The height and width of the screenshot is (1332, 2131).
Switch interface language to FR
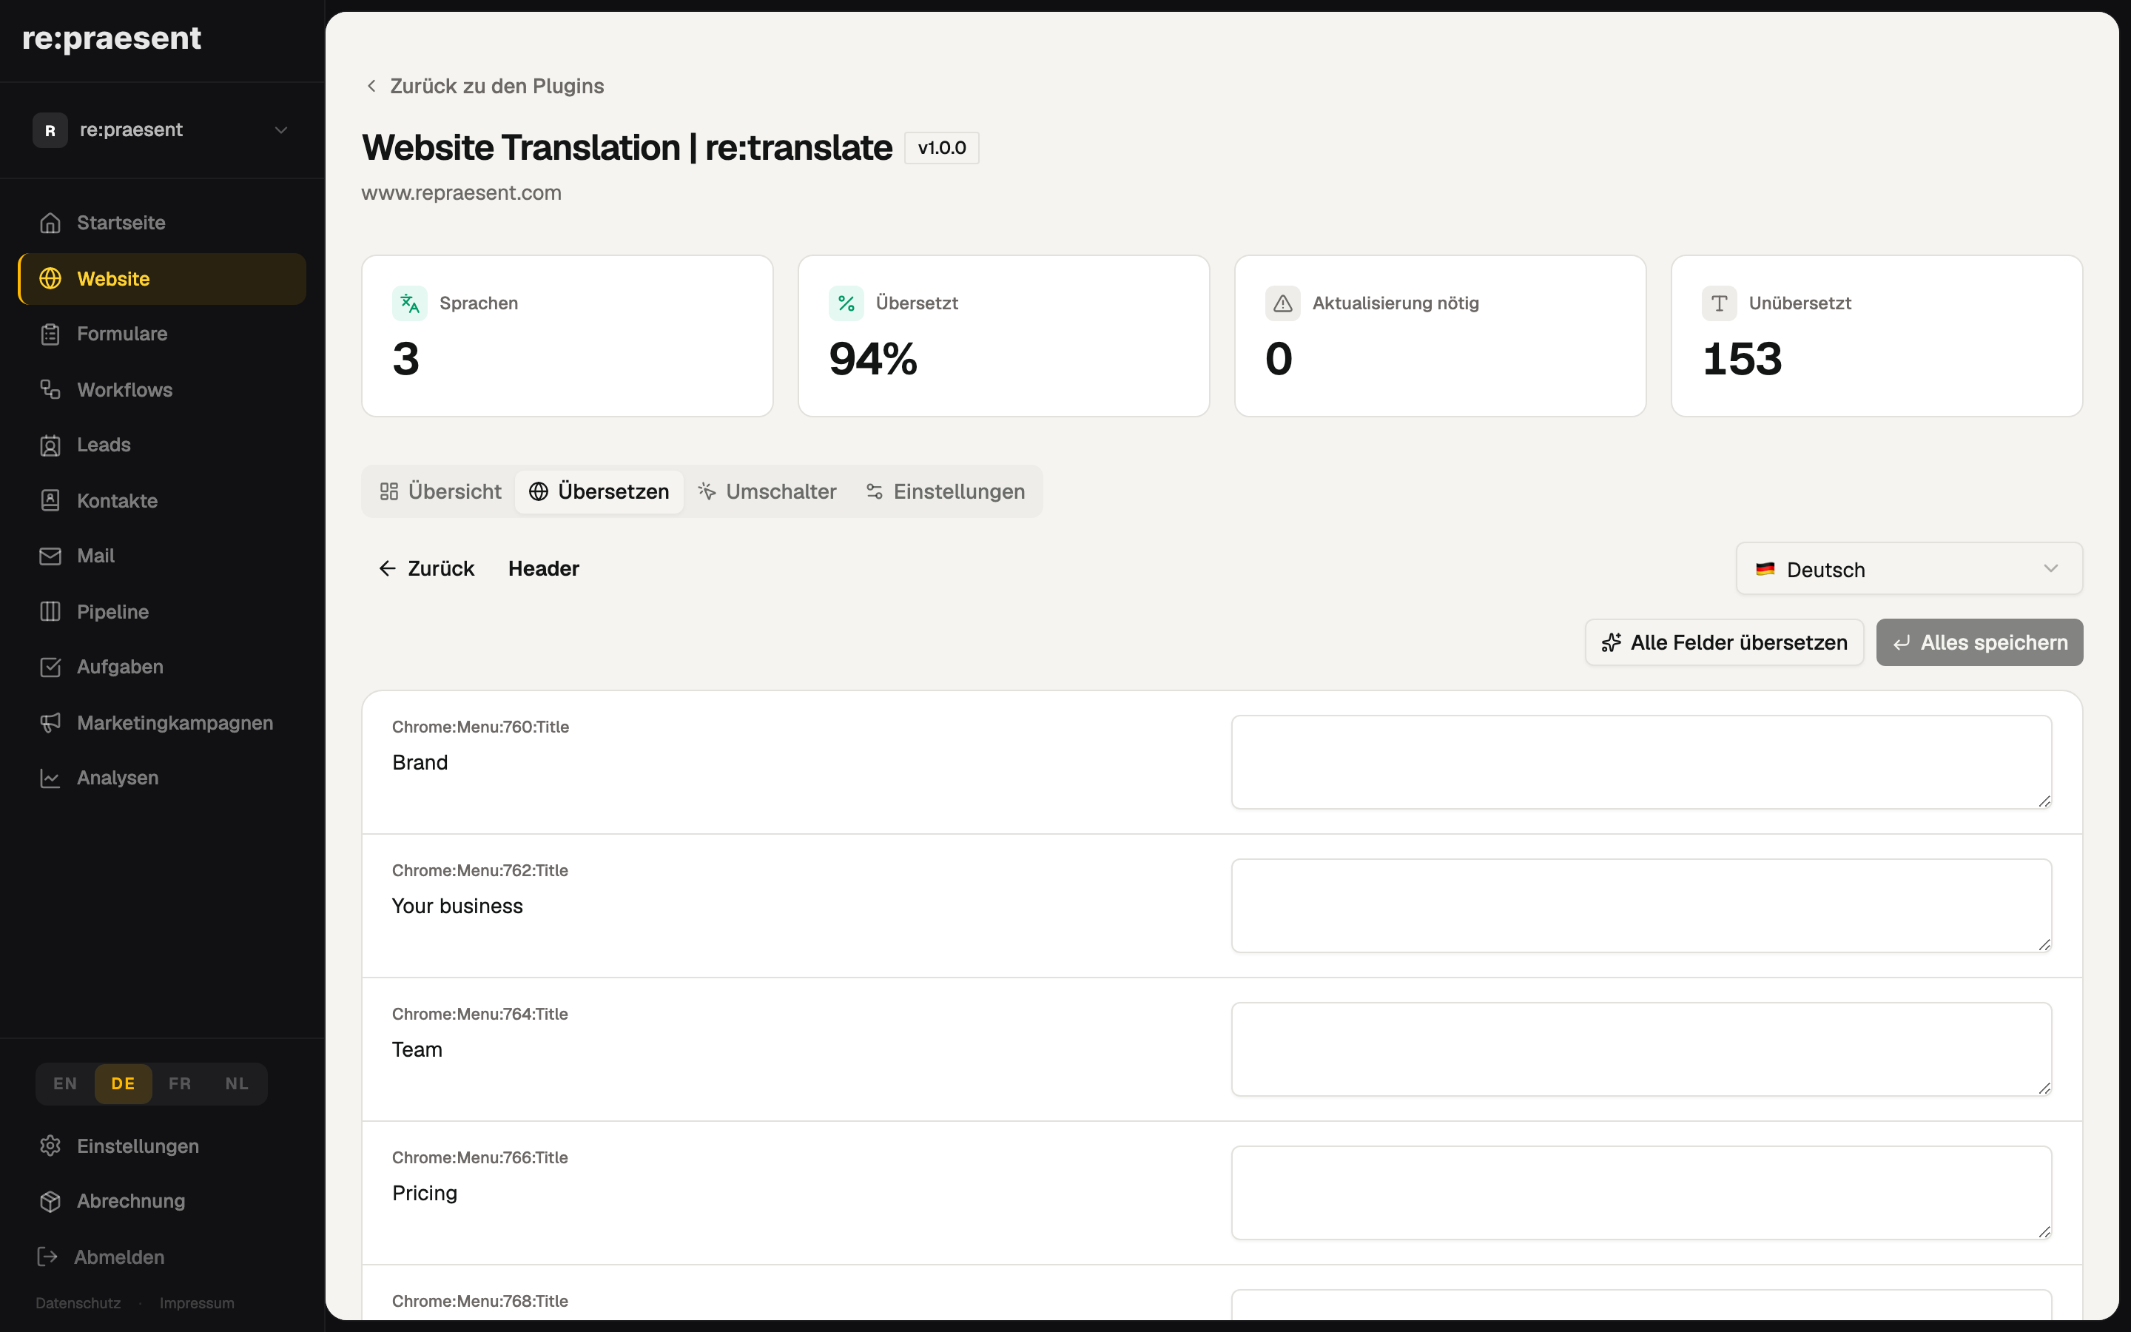tap(180, 1083)
